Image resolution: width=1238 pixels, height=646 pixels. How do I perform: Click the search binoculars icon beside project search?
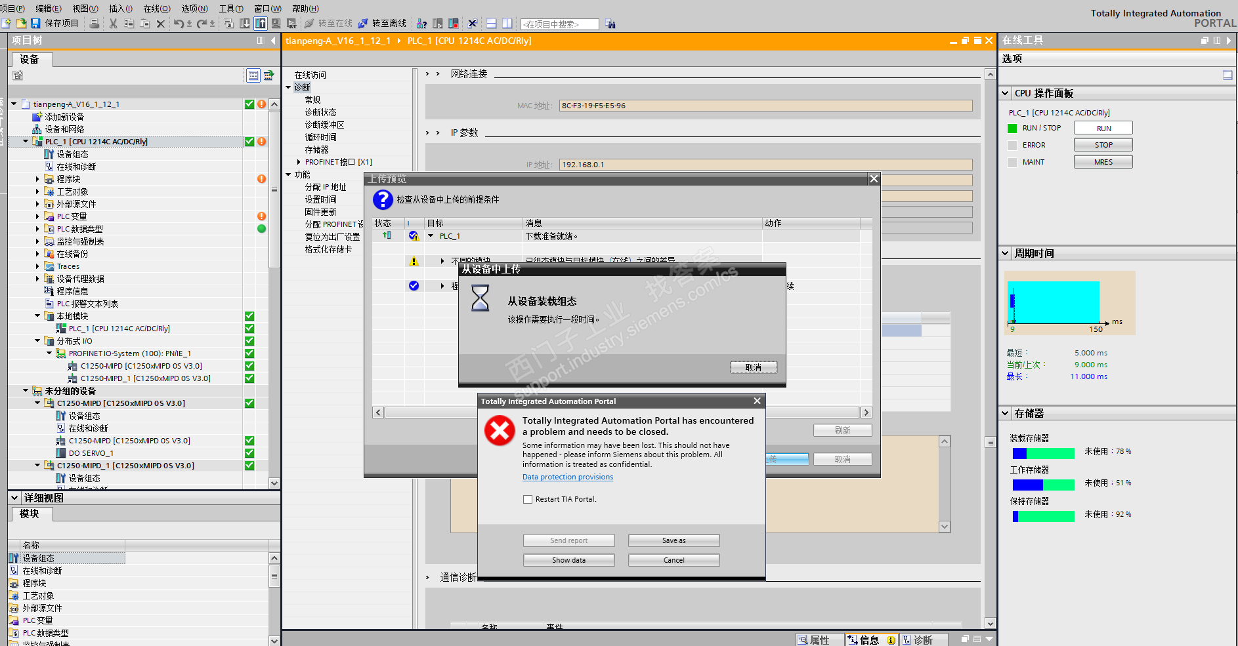tap(610, 24)
